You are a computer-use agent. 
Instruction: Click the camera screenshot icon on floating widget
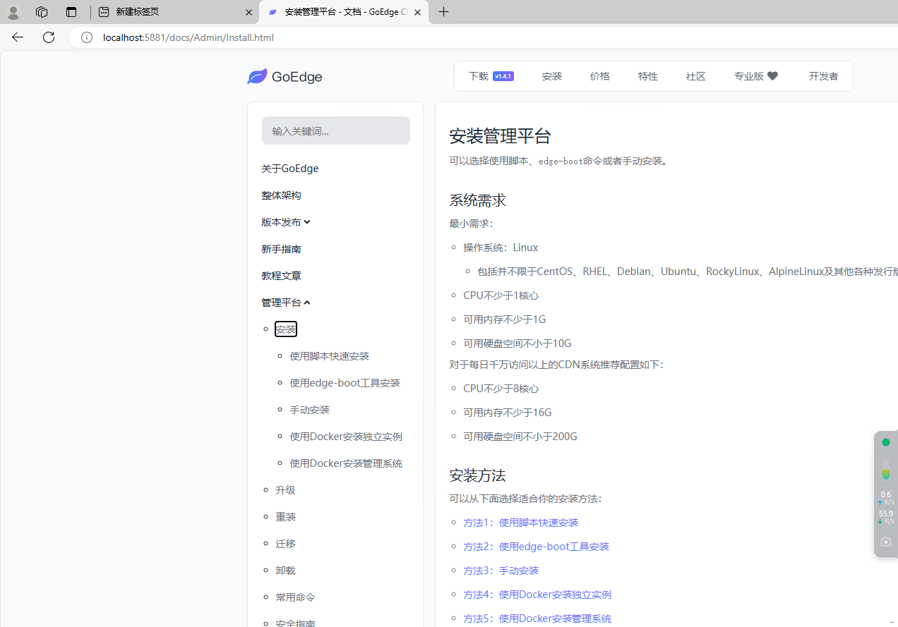point(885,542)
